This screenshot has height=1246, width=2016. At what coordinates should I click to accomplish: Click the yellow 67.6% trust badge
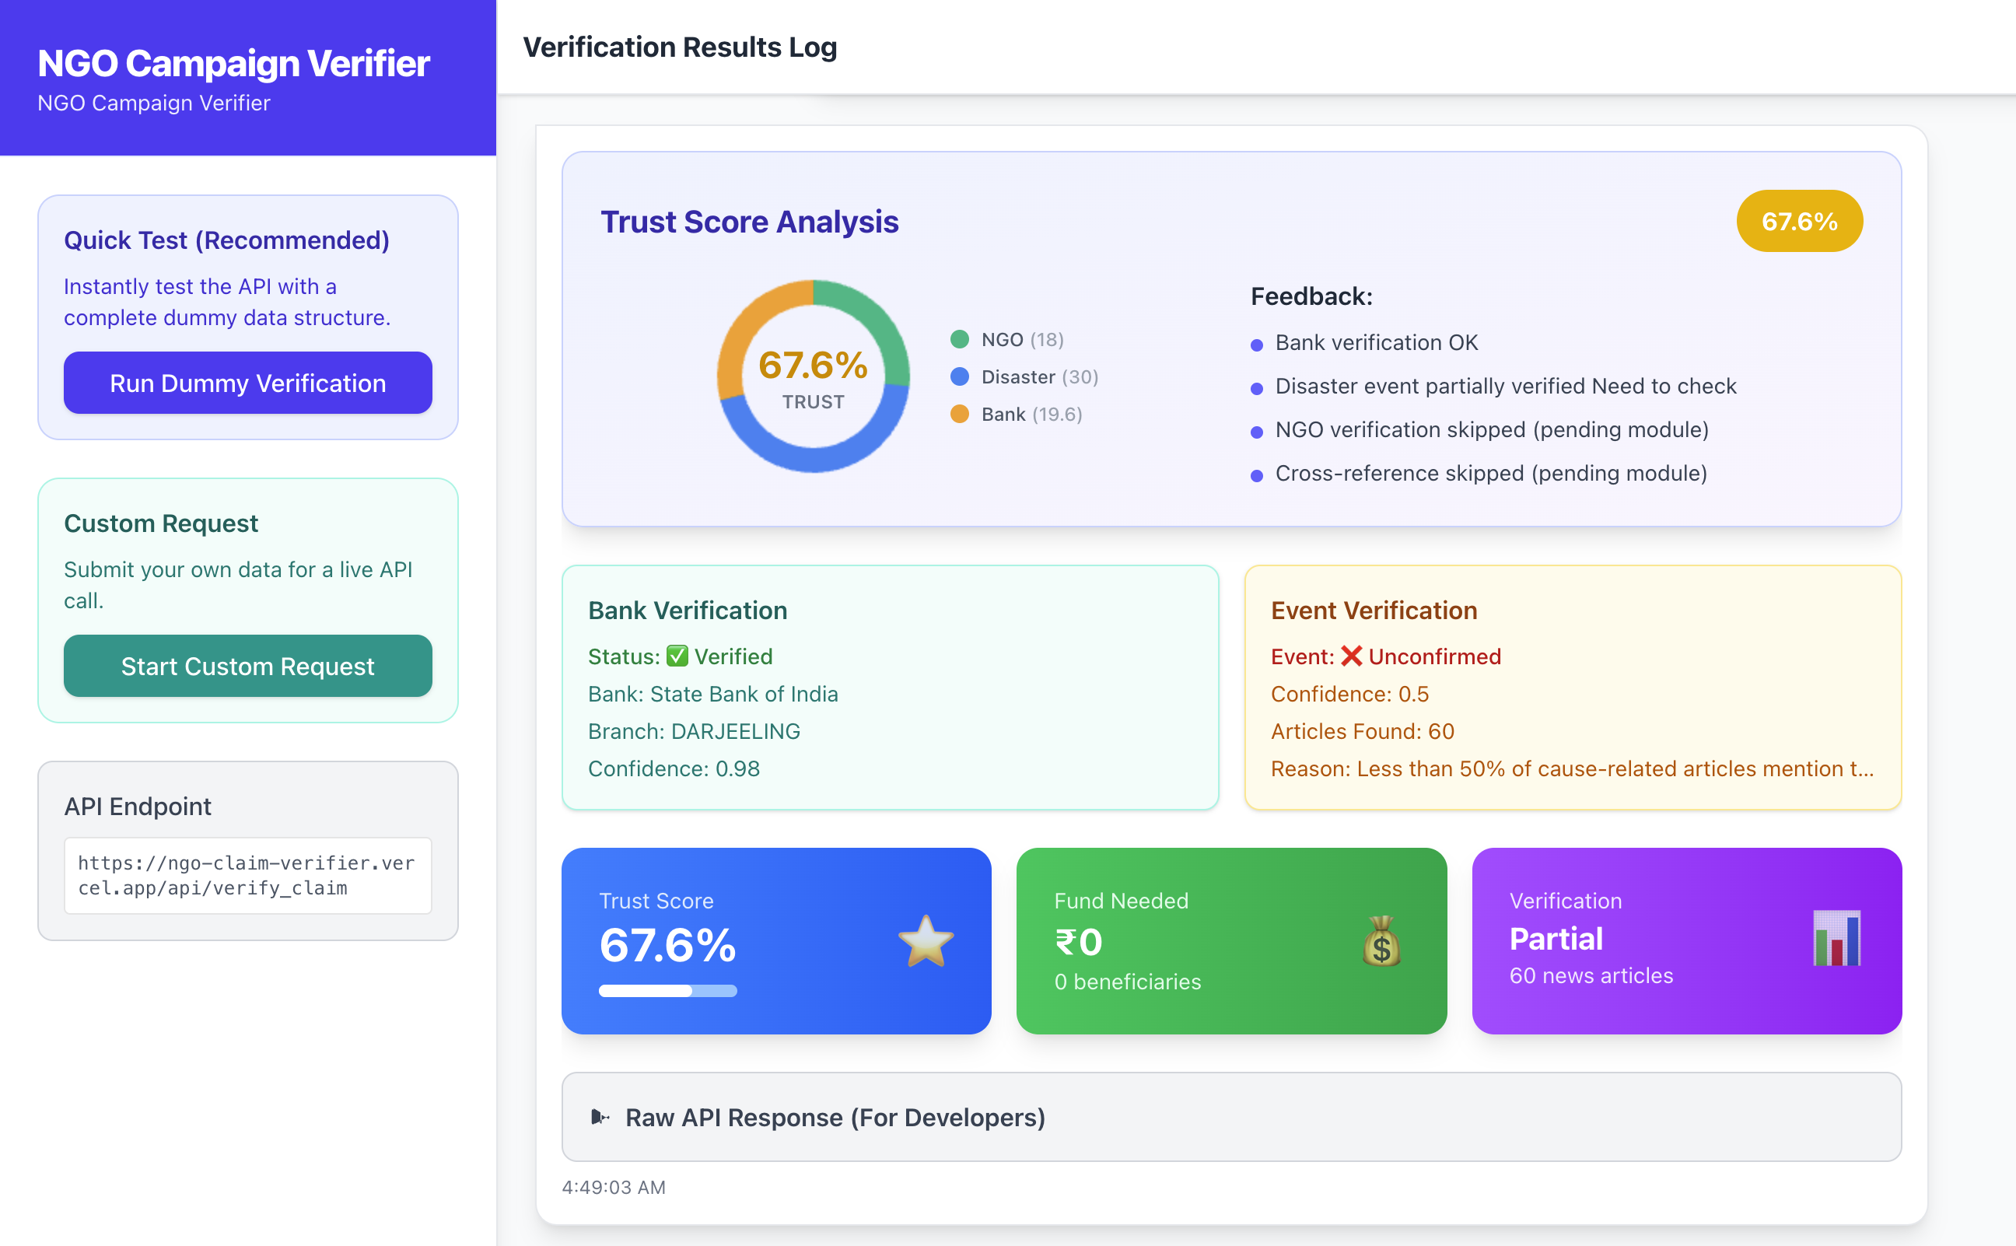pos(1799,220)
